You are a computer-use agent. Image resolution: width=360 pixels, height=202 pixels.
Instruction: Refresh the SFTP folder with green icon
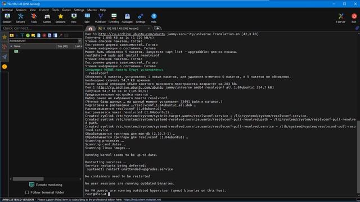(x=28, y=35)
